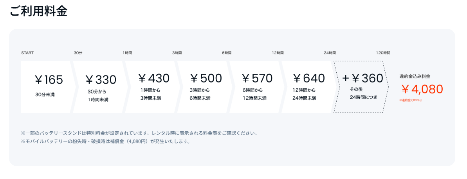Click the ご利用料金 heading
Viewport: 467px width, 179px height.
pos(38,11)
